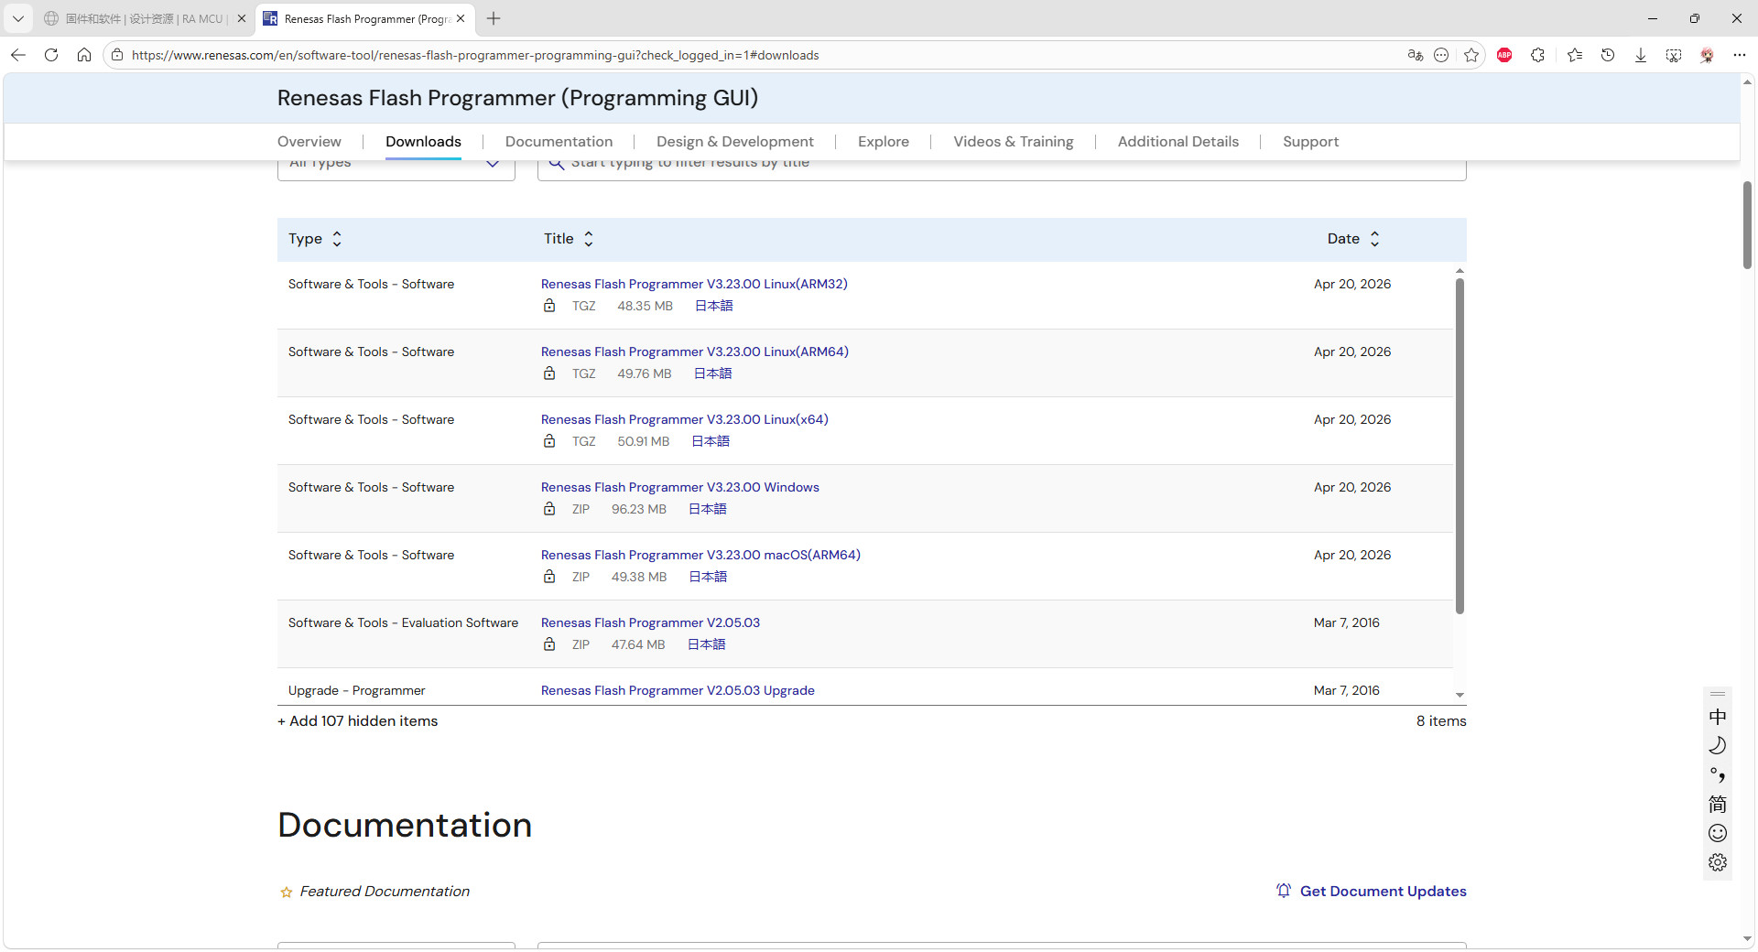Screen dimensions: 1758x952
Task: Click the IME settings gear icon
Action: click(x=1718, y=862)
